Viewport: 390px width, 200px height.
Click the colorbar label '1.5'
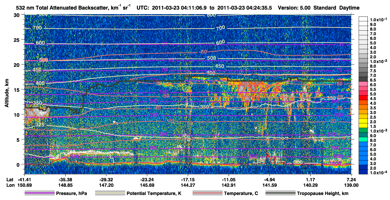click(x=373, y=127)
